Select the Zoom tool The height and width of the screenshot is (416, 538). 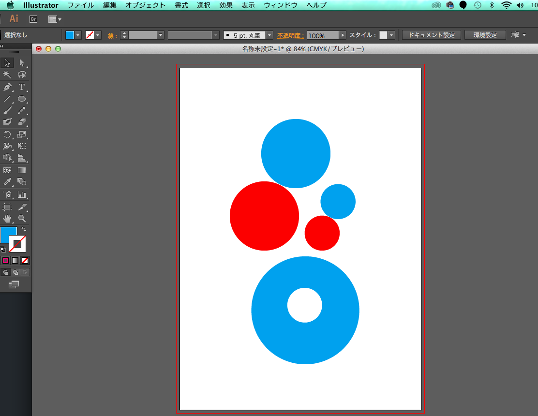[22, 219]
